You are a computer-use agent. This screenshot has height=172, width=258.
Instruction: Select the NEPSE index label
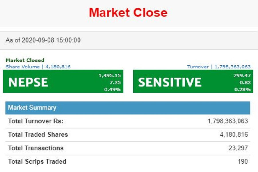(x=28, y=83)
